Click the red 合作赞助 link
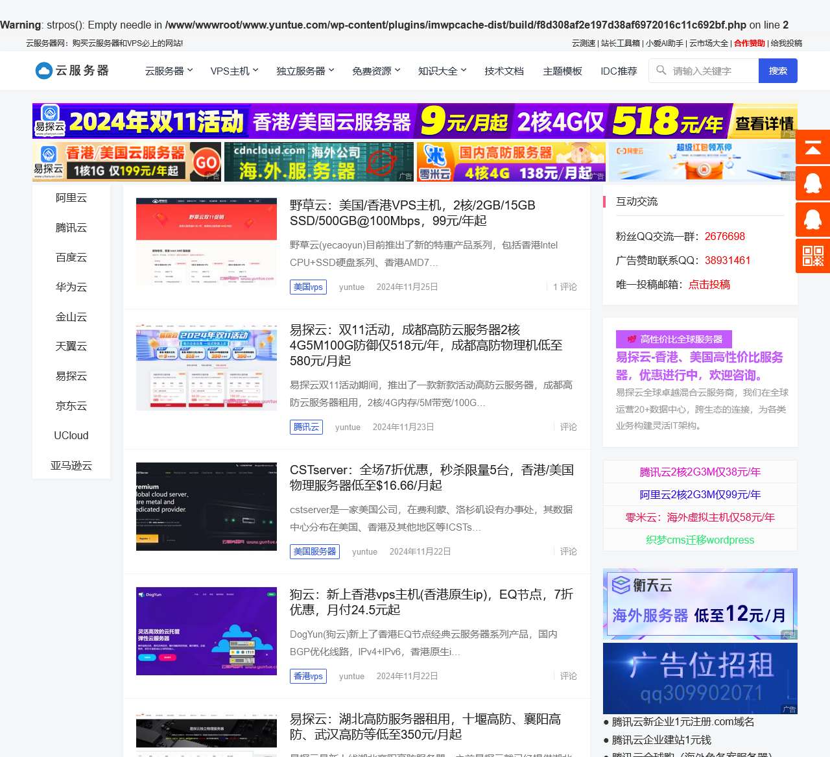Screen dimensions: 830x757 [x=750, y=43]
